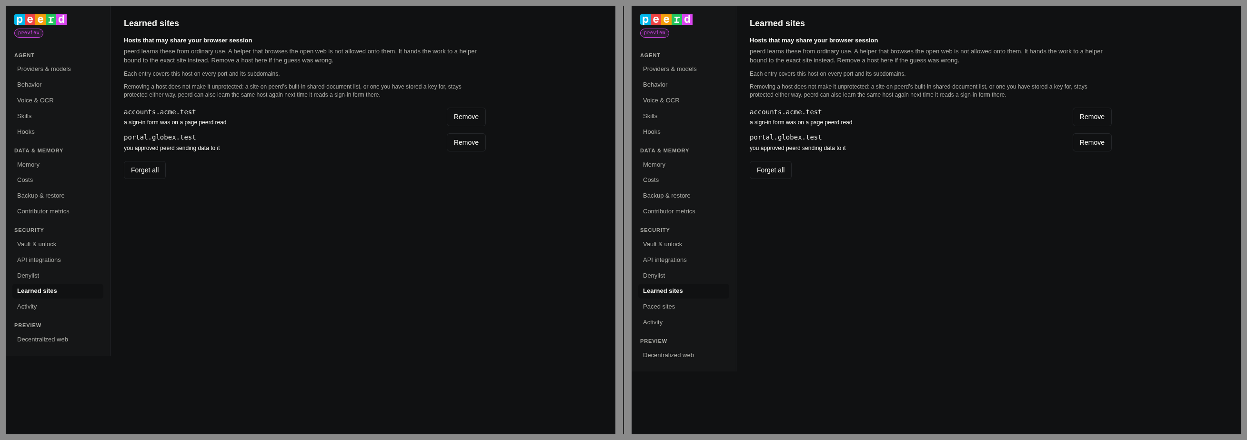Open Decentralized web in right panel

pos(684,355)
